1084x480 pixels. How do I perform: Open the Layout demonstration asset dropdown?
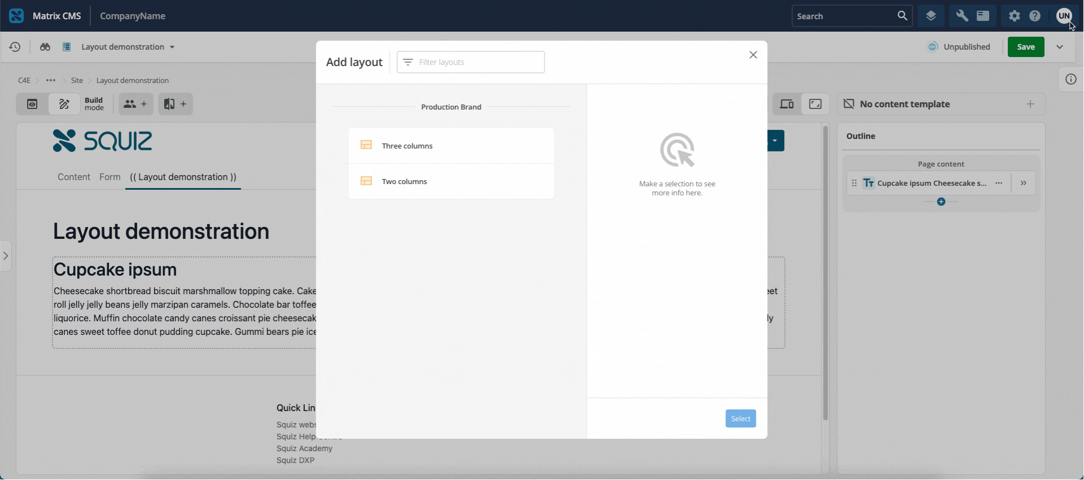tap(172, 47)
